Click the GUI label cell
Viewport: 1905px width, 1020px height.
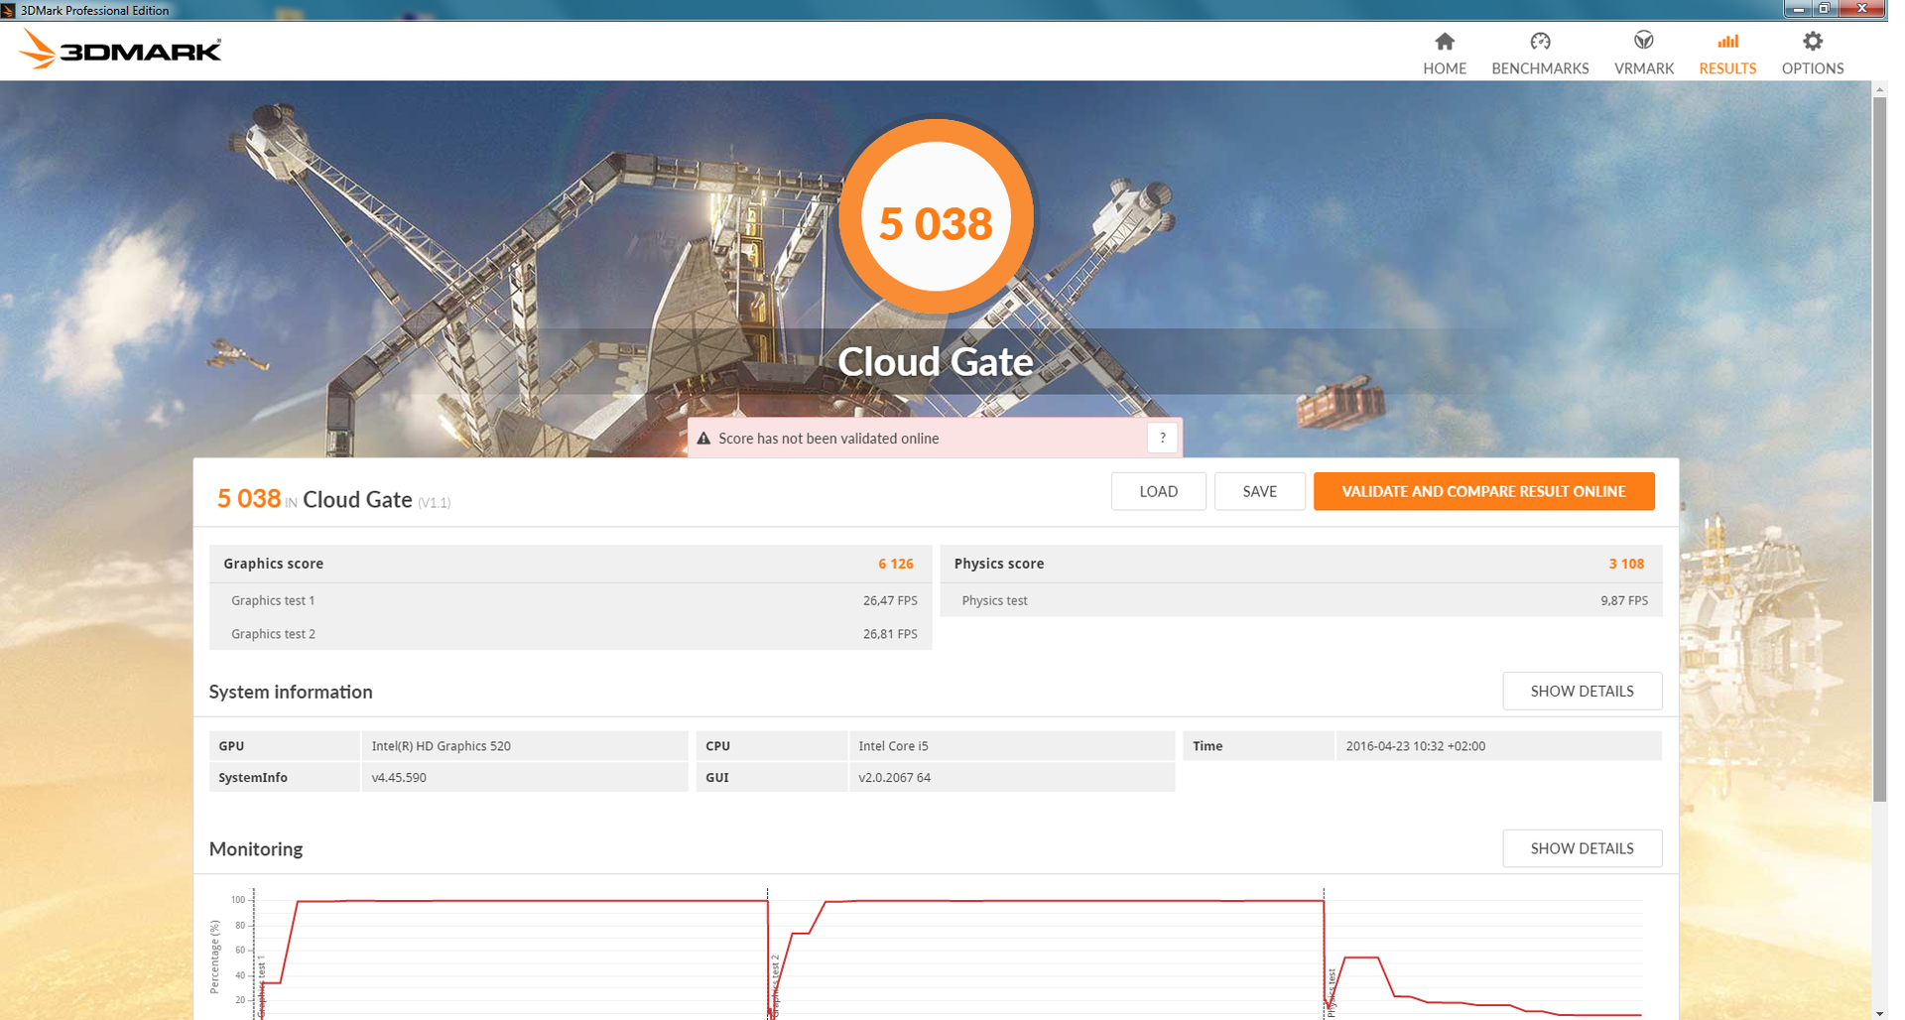click(x=771, y=777)
